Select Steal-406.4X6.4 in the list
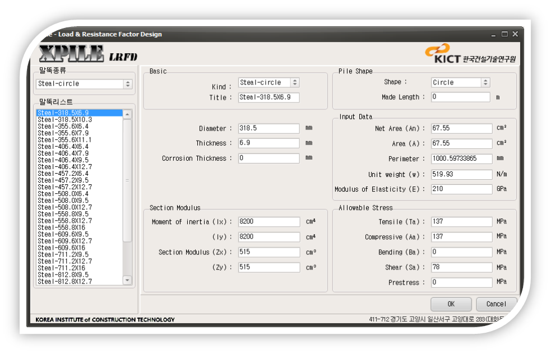The height and width of the screenshot is (354, 551). point(80,147)
